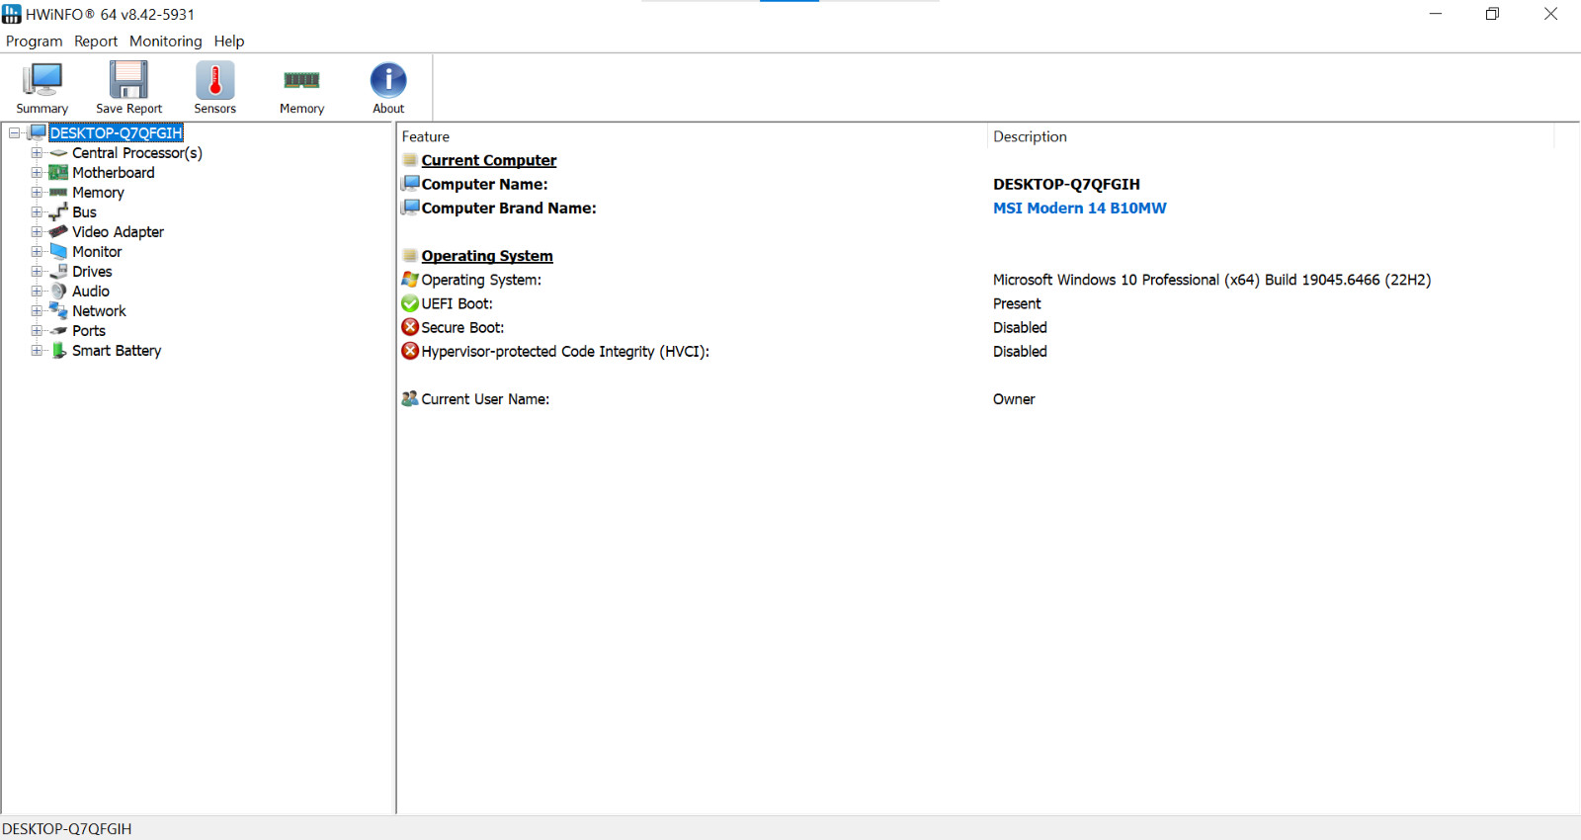
Task: Expand the Network node
Action: (x=37, y=311)
